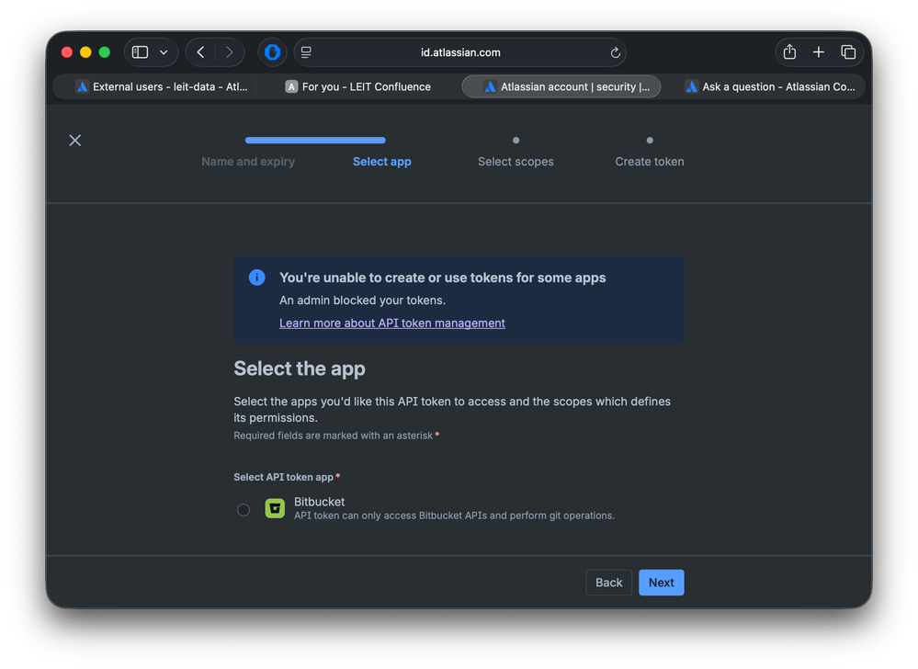Click the address bar showing id.atlassian.com
This screenshot has width=918, height=669.
(460, 52)
